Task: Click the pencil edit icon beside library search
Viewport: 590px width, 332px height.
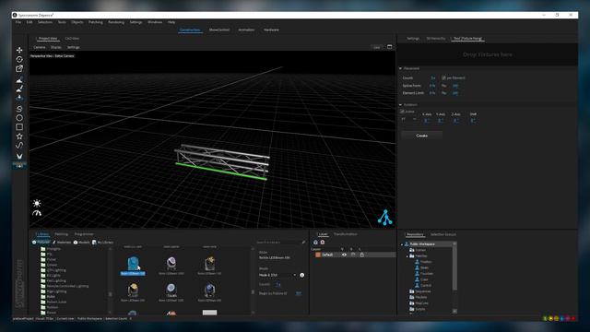Action: pyautogui.click(x=303, y=242)
